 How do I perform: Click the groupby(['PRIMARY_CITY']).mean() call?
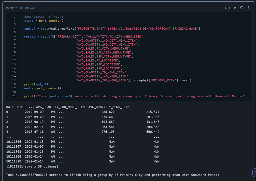tap(163, 81)
